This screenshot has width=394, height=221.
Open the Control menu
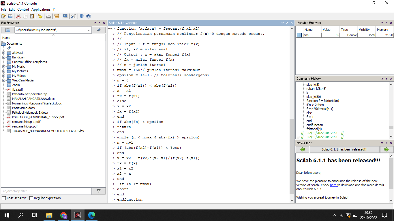(23, 9)
